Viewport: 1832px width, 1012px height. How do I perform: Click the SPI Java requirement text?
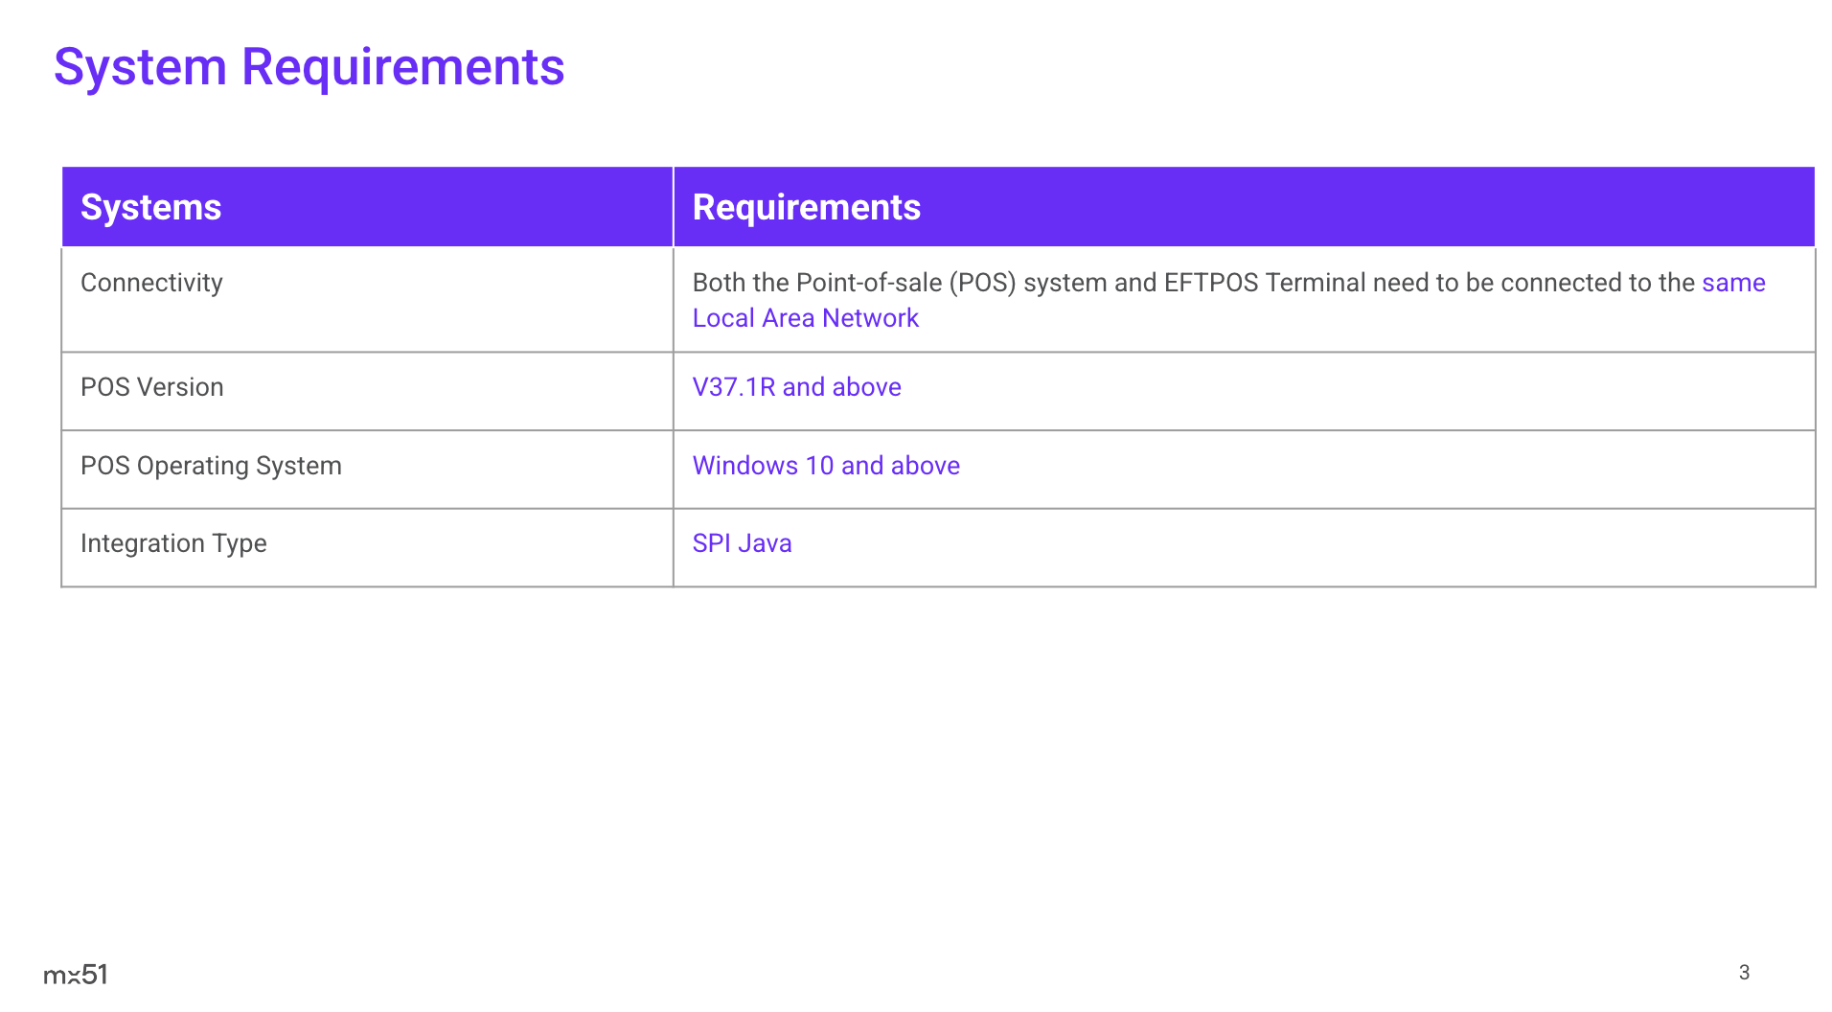(742, 543)
